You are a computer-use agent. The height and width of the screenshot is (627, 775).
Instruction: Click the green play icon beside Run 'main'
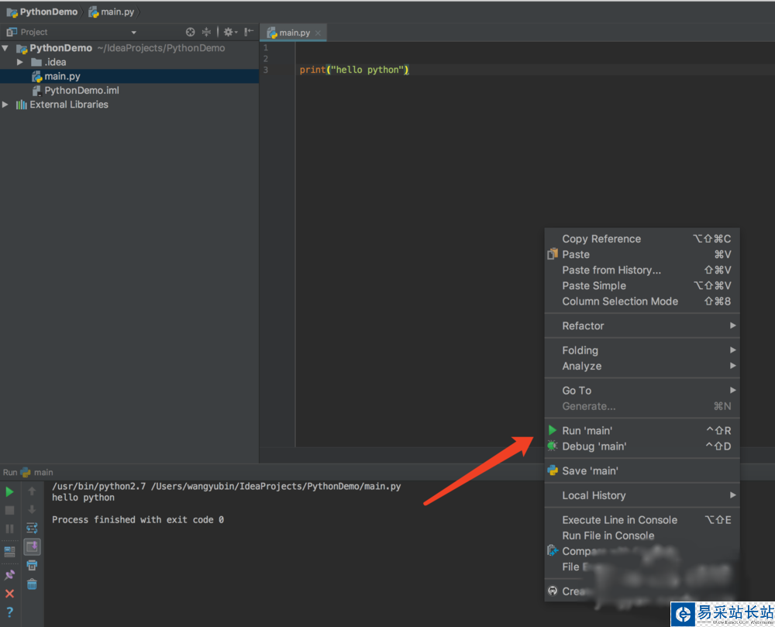tap(553, 430)
